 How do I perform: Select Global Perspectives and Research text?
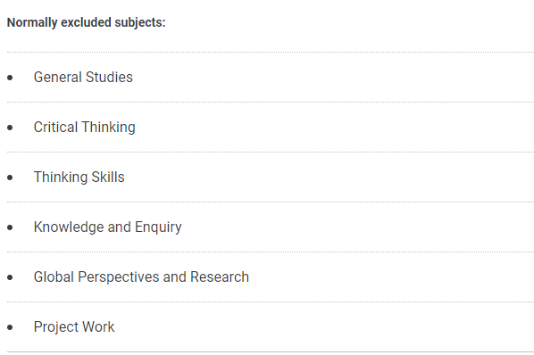(141, 277)
